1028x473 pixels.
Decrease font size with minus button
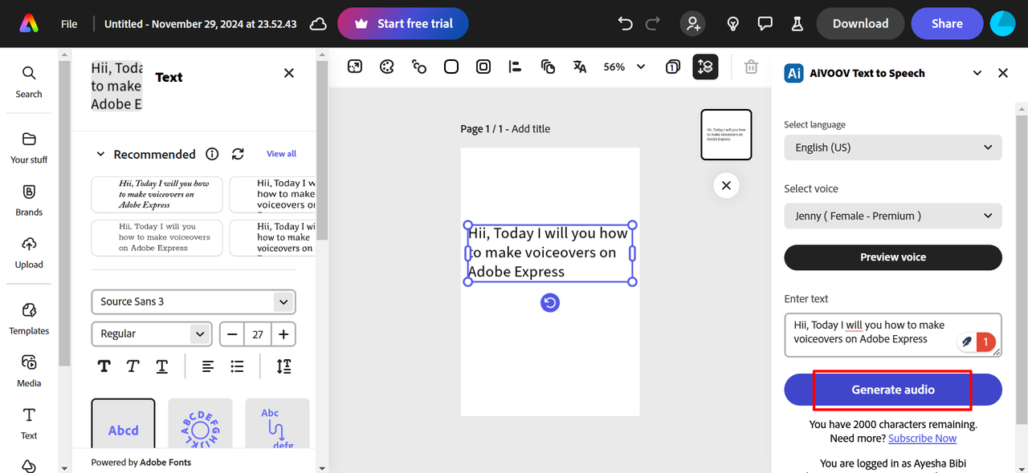pos(232,334)
